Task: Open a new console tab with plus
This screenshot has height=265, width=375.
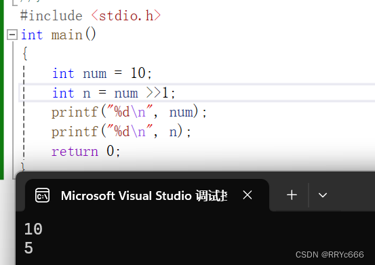Action: click(x=292, y=195)
